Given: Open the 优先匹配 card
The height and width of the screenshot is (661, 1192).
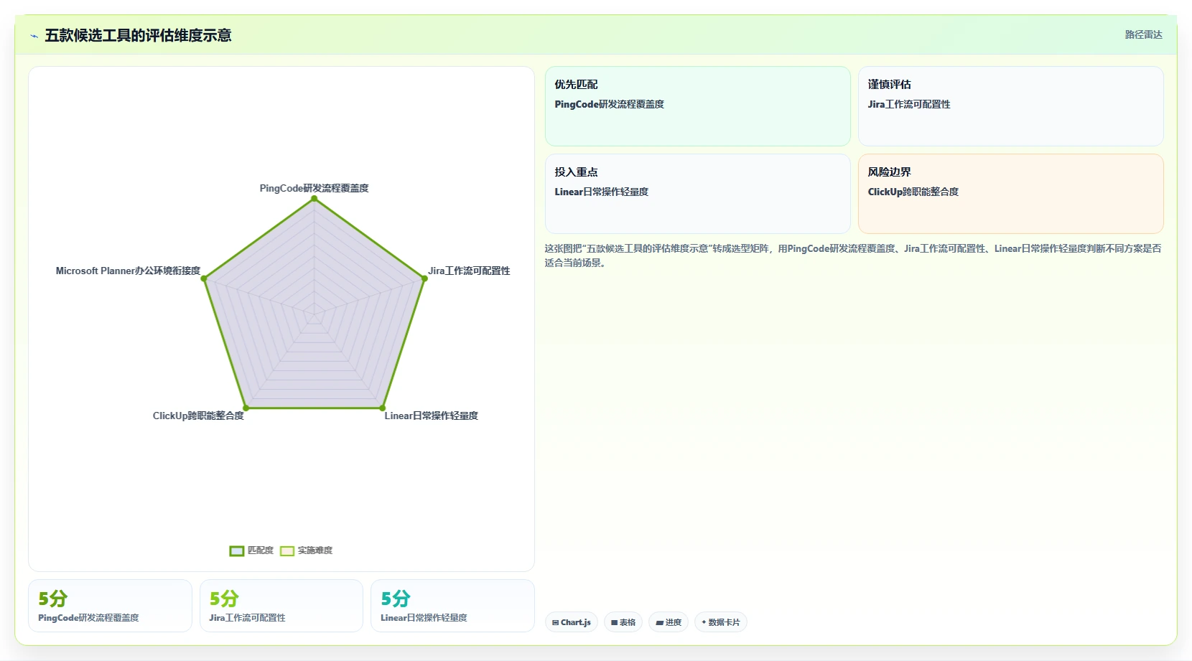Looking at the screenshot, I should coord(698,106).
